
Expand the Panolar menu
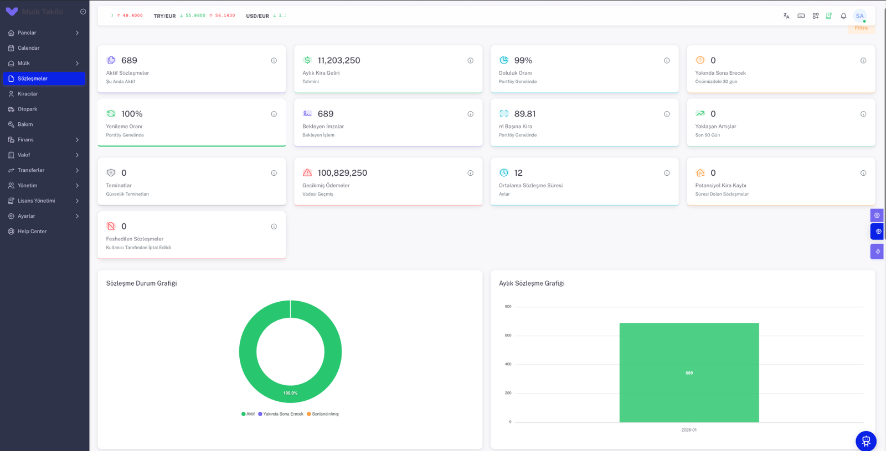44,33
